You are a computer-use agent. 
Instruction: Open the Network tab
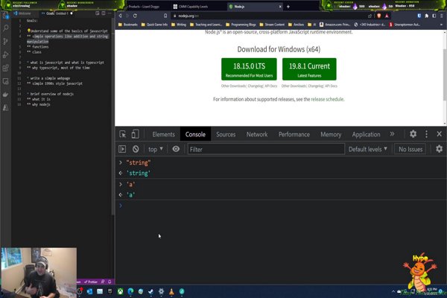[x=257, y=134]
